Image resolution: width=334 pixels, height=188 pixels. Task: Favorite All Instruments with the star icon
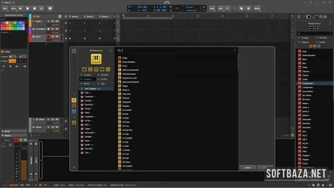tap(111, 50)
